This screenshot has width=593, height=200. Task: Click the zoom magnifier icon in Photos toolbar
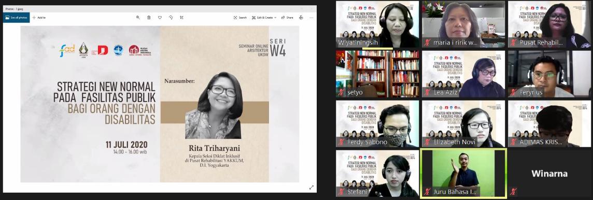[138, 18]
